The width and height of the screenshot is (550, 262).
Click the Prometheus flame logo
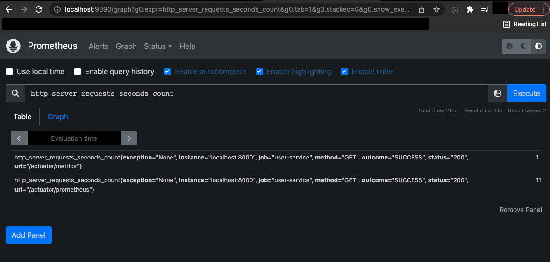click(13, 46)
